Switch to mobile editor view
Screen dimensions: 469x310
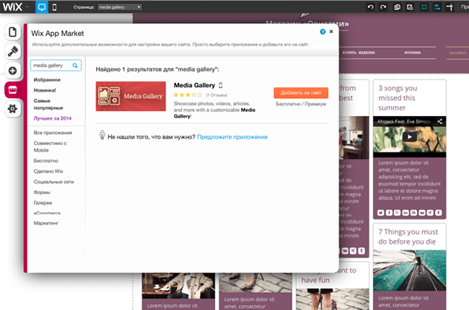coord(54,7)
